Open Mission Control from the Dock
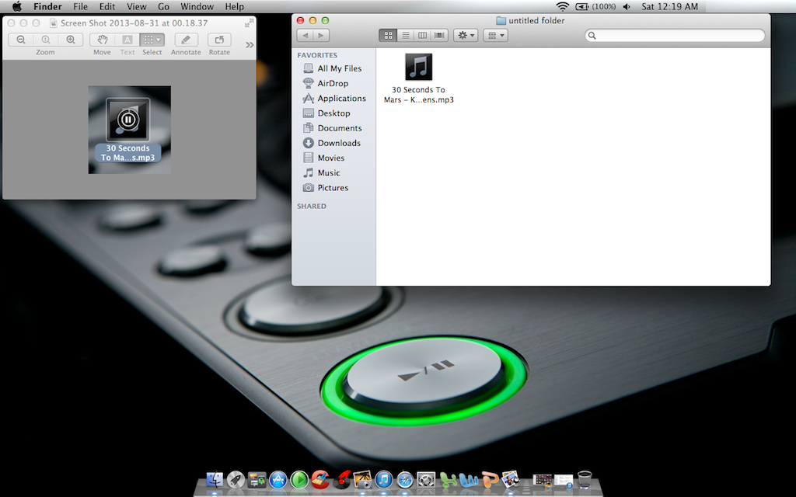The image size is (796, 497). [257, 479]
